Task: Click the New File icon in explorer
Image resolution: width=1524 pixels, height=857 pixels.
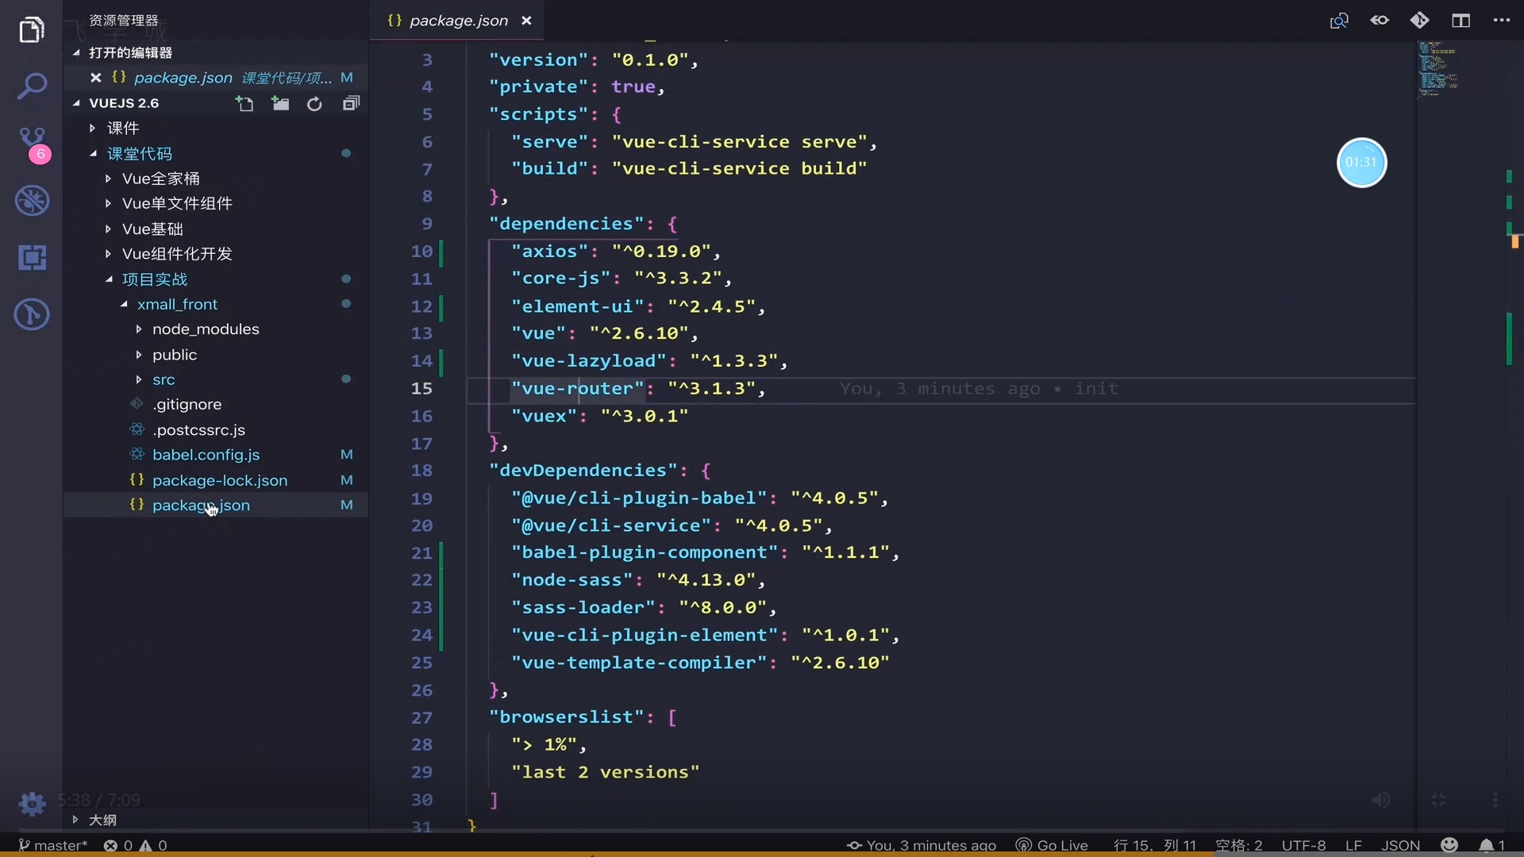Action: click(x=244, y=104)
